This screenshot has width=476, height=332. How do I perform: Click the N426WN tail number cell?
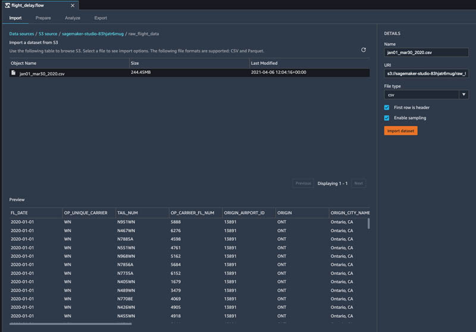click(x=126, y=307)
